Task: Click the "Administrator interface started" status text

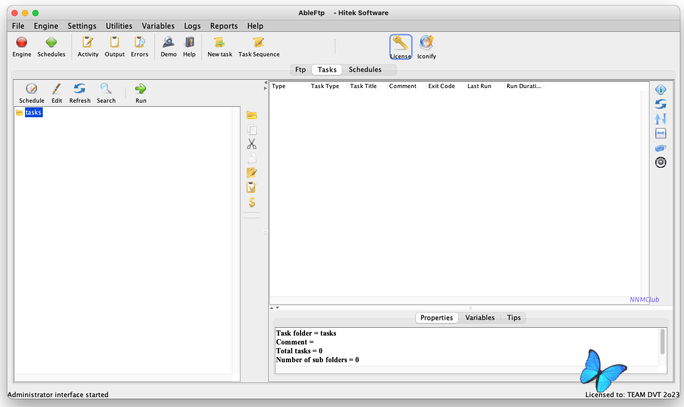Action: 58,394
